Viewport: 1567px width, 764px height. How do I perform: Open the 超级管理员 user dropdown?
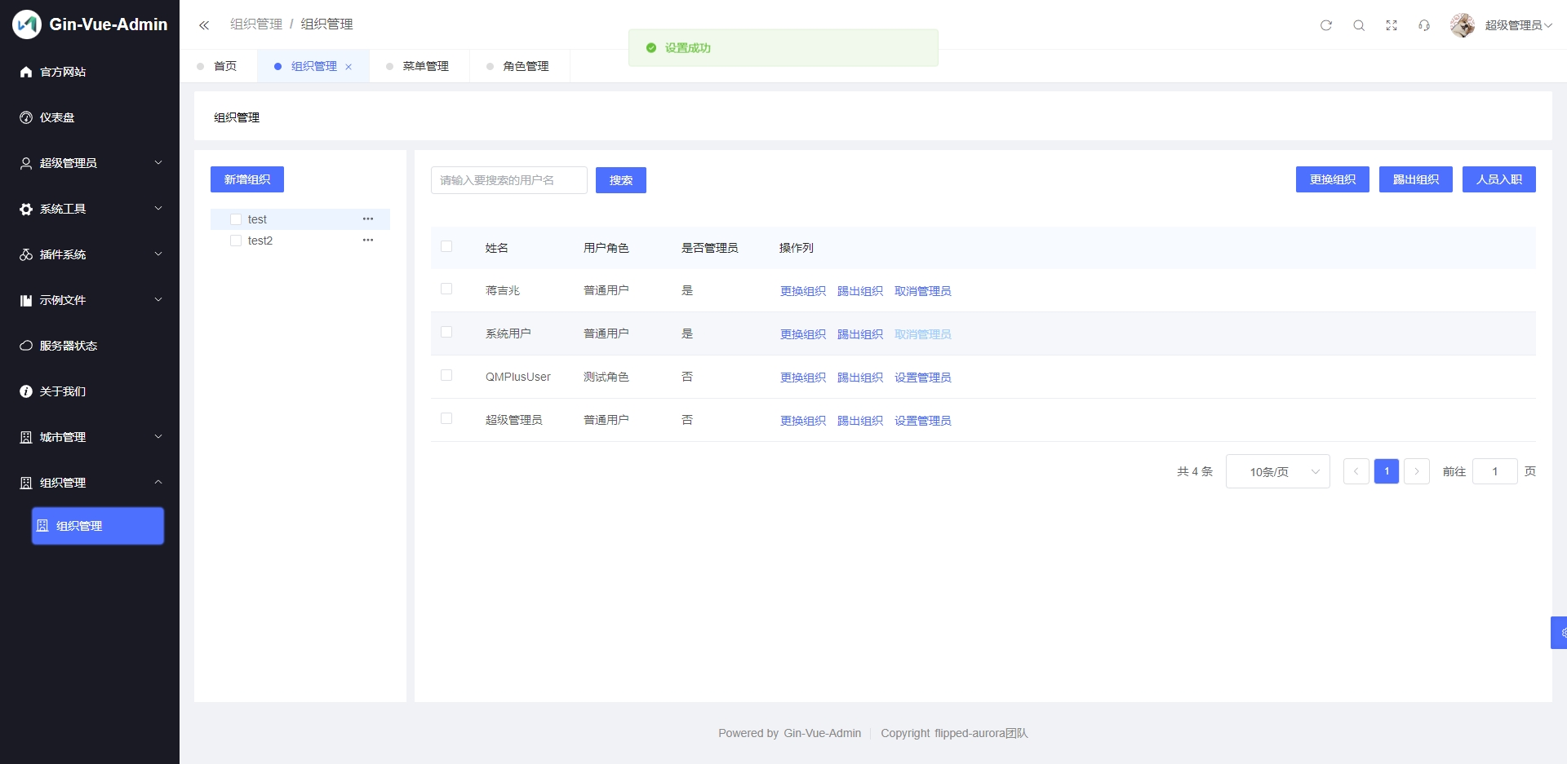(1518, 25)
